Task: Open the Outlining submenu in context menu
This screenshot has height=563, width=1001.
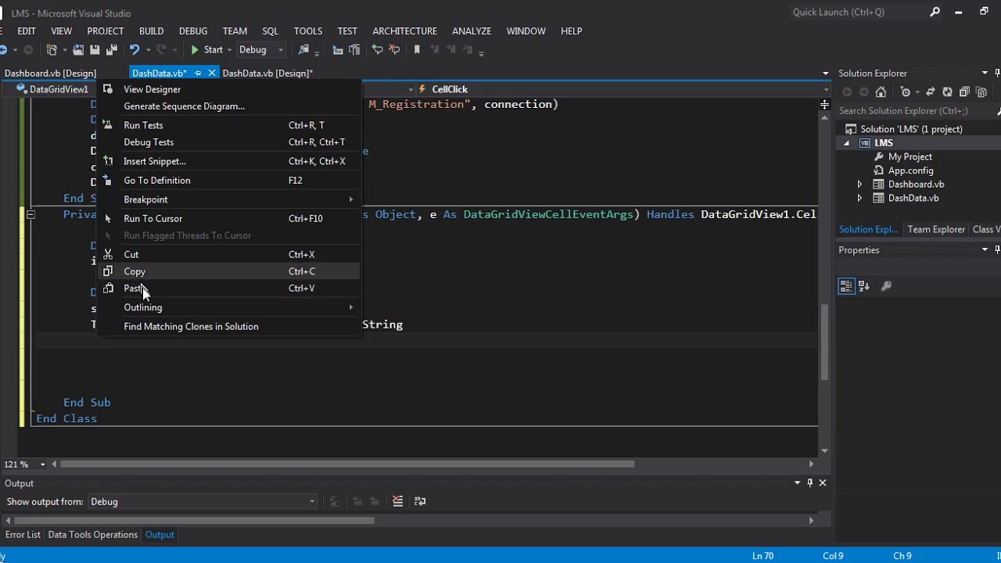Action: (x=228, y=307)
